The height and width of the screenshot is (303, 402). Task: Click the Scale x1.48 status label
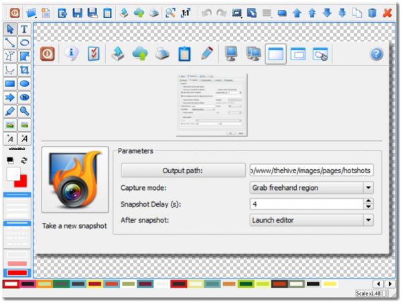point(368,294)
